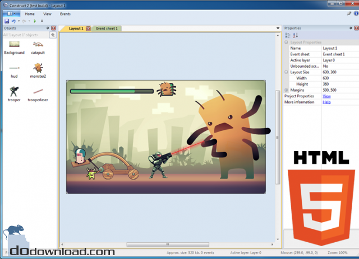Click the layout vertical scroll up arrow
Viewport: 359px width, 259px height.
point(278,35)
